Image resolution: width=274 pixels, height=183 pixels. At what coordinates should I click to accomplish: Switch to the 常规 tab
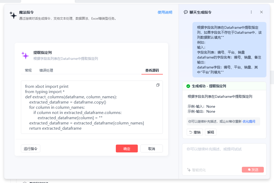coord(28,70)
